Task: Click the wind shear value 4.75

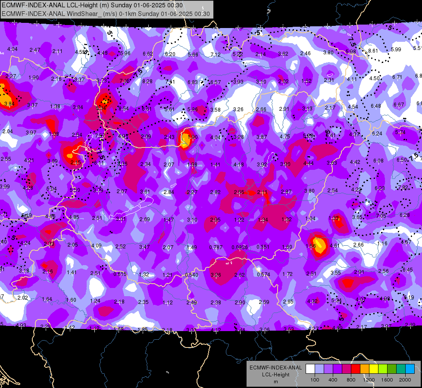Action: click(284, 136)
